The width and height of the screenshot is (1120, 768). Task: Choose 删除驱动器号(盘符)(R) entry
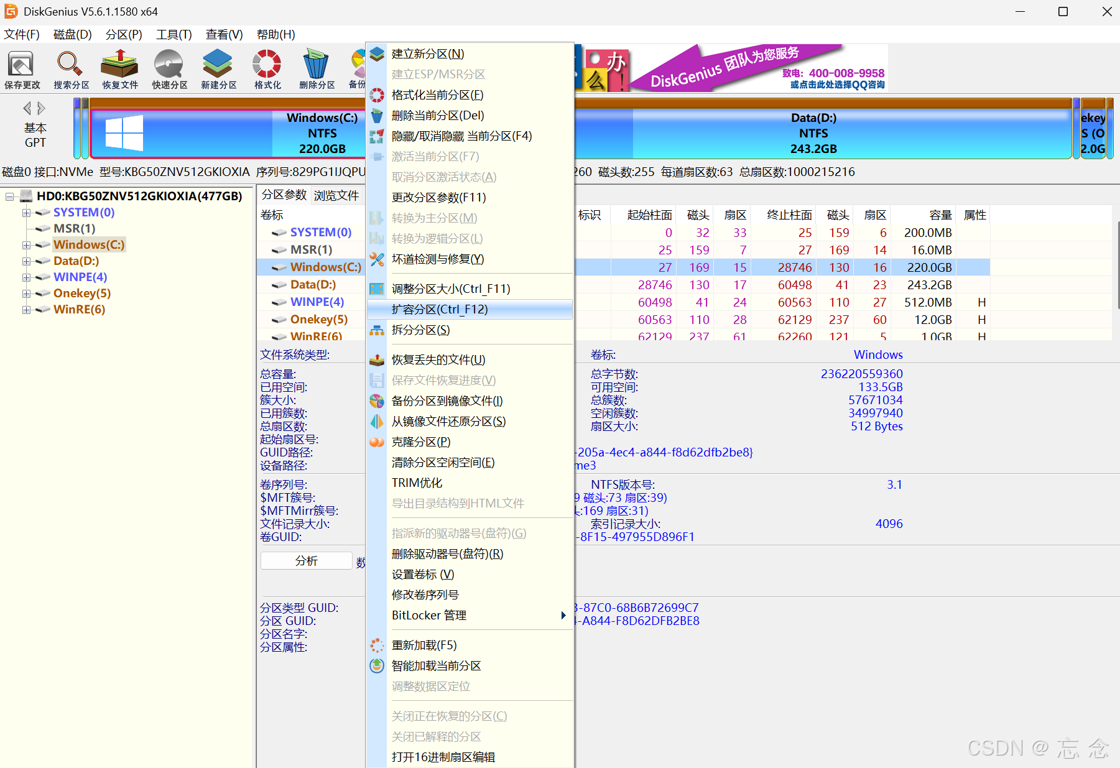coord(470,554)
